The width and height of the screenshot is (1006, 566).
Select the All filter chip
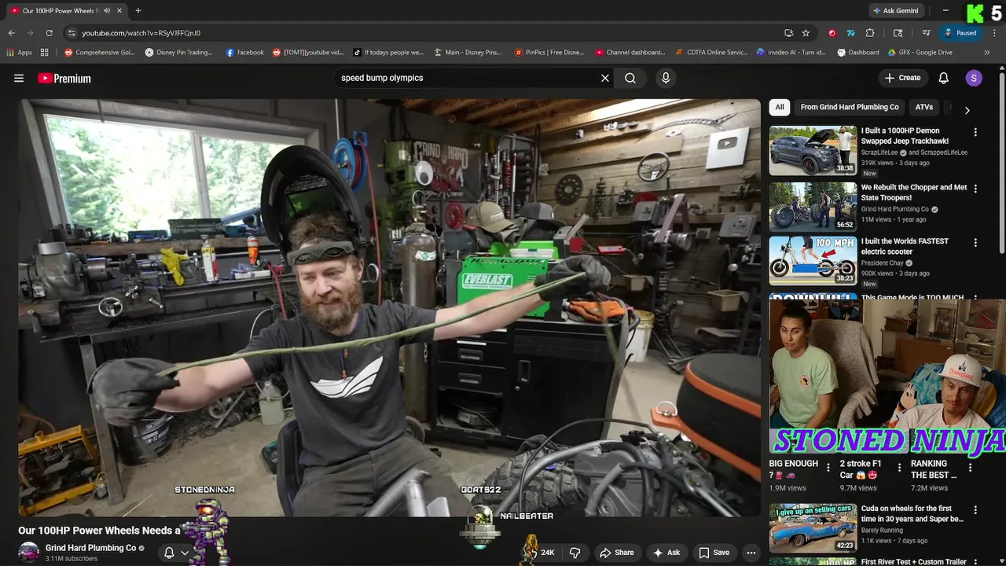pyautogui.click(x=780, y=107)
